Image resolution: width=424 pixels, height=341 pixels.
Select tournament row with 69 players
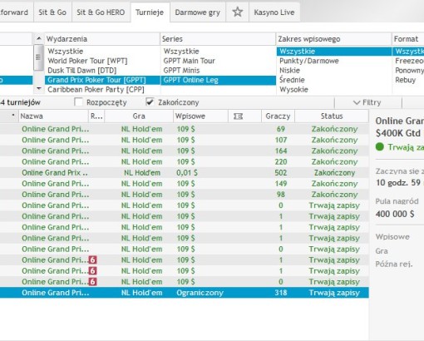coord(185,129)
